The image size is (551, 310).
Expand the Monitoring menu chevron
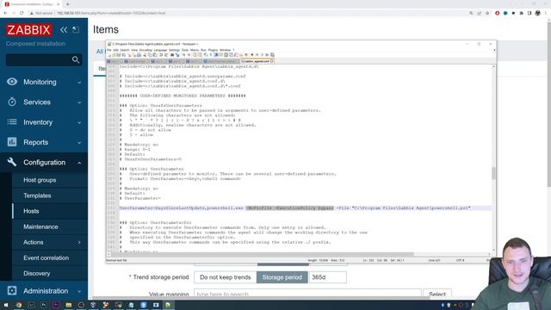(79, 83)
